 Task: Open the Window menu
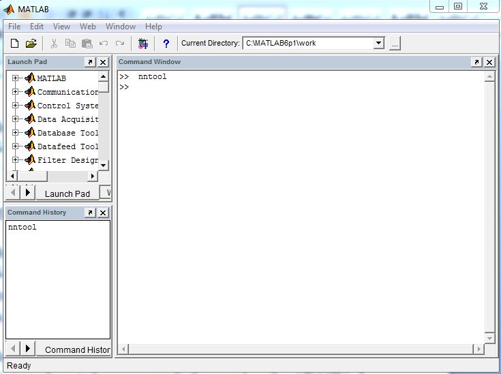pos(121,27)
